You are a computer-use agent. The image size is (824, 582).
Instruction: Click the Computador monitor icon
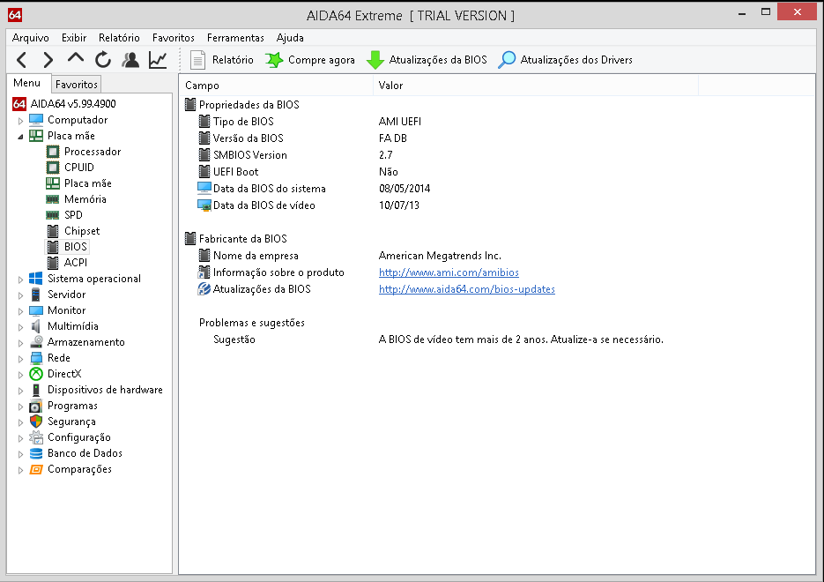pos(36,120)
